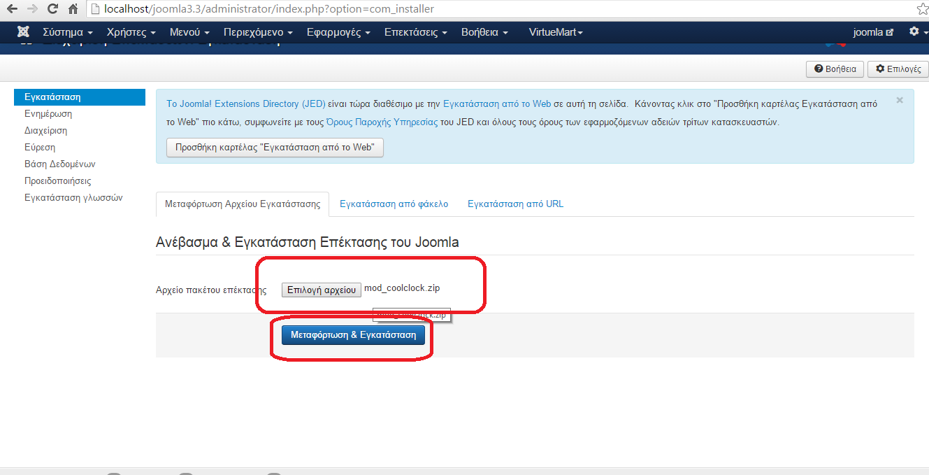
Task: Expand the Χρήστες dropdown menu
Action: coord(131,32)
